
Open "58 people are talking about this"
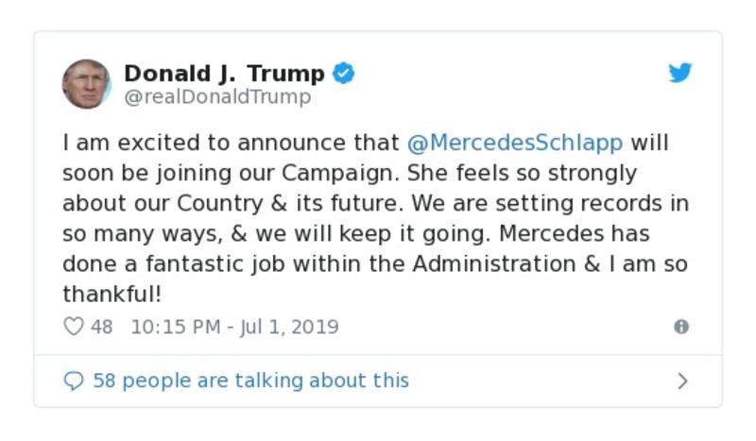pos(250,381)
